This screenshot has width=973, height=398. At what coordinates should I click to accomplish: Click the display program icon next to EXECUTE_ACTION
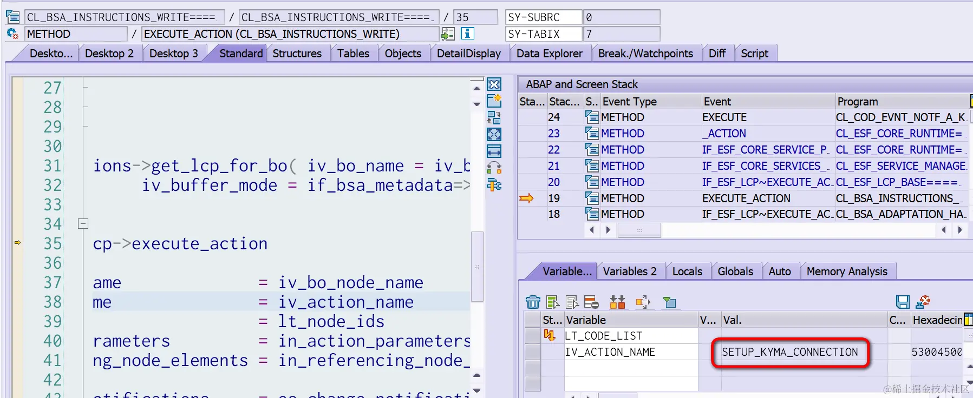point(448,34)
